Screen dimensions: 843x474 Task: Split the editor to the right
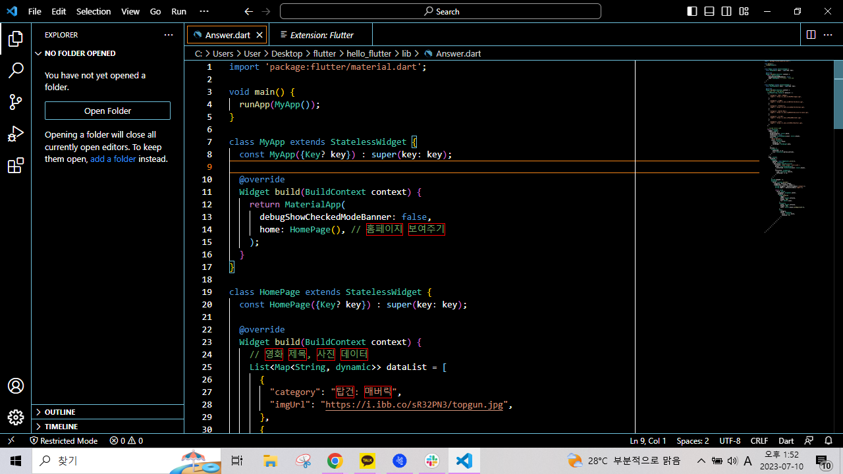[x=811, y=35]
